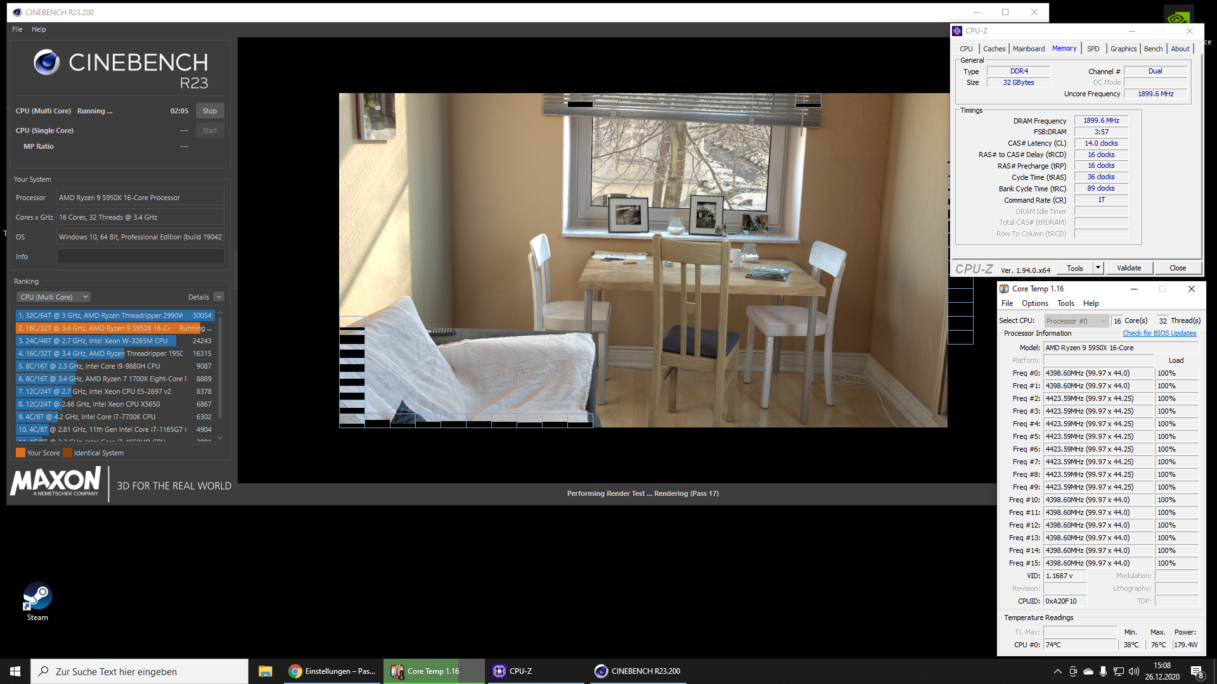Switch to the Caches tab in CPU-Z
The image size is (1217, 684).
[994, 49]
